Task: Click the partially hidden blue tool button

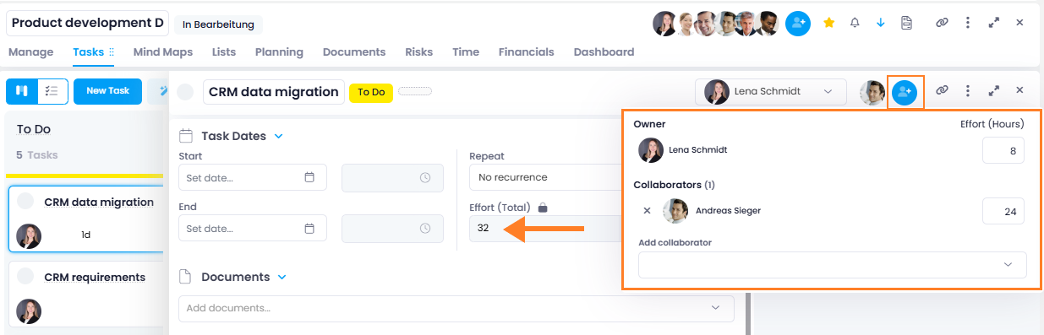Action: (159, 91)
